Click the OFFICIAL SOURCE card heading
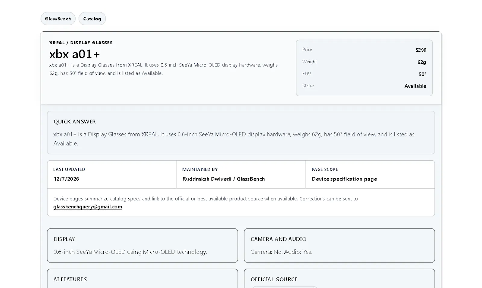This screenshot has height=288, width=482. click(274, 279)
